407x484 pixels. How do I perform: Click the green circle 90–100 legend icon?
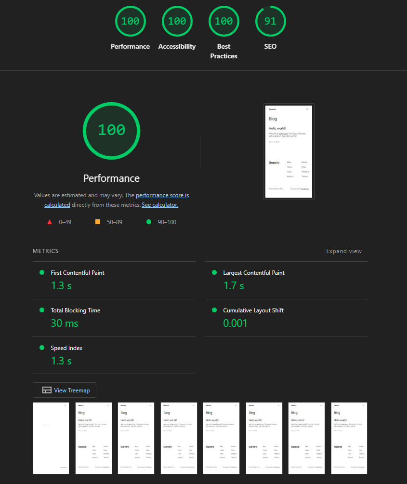click(148, 222)
